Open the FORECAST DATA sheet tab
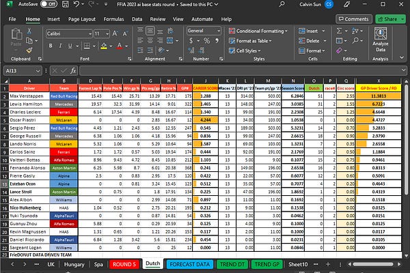 (189, 264)
